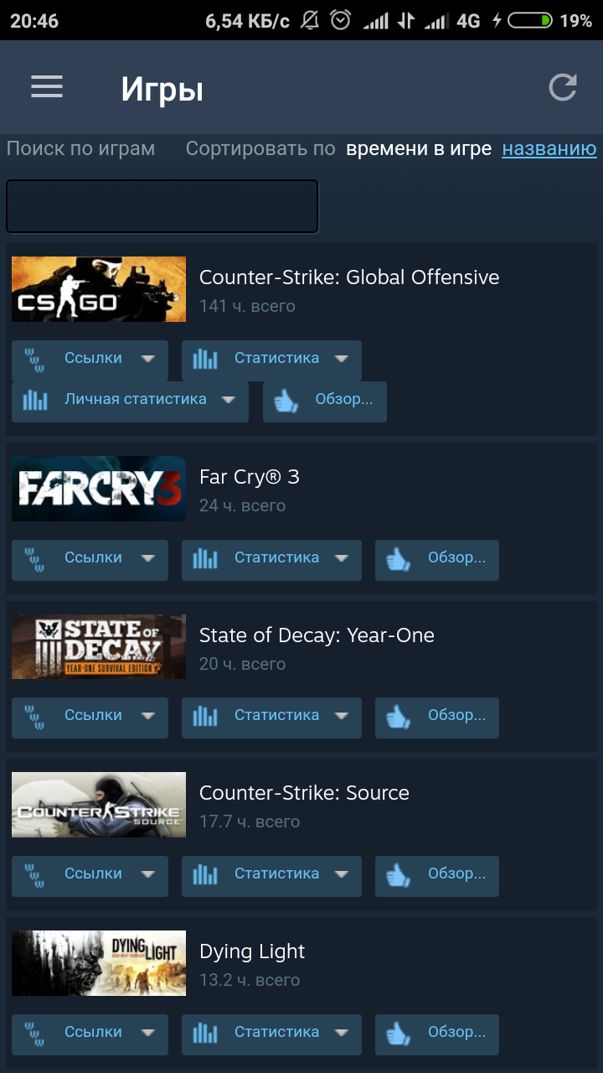603x1073 pixels.
Task: Expand Личная статистика dropdown arrow
Action: tap(228, 400)
